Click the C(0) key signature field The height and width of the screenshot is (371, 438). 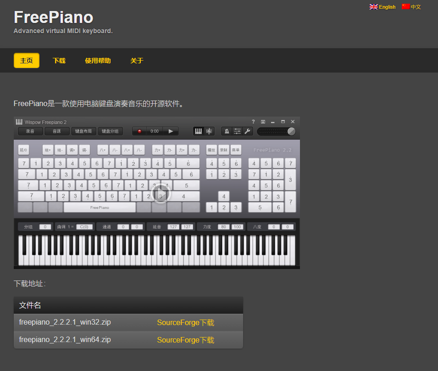point(84,227)
